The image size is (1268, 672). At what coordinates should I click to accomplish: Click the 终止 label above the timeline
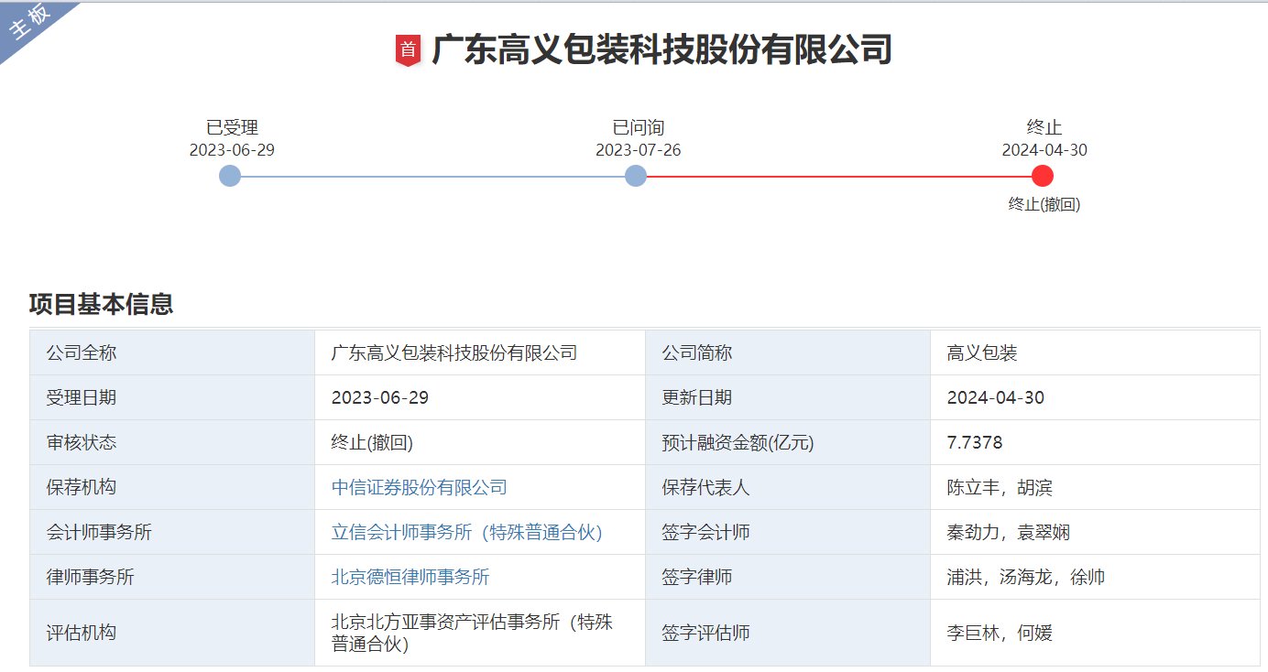click(x=1044, y=128)
